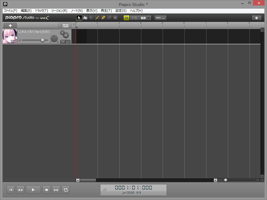267x200 pixels.
Task: Click the horizontal scrollbar right arrow
Action: tap(216, 180)
